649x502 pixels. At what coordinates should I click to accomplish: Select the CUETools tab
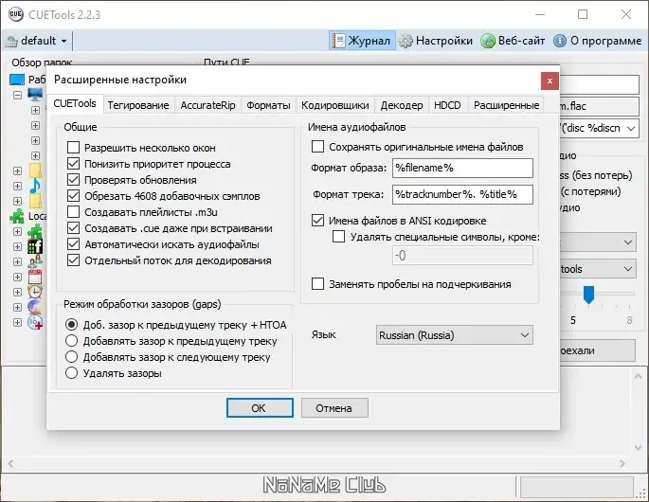(x=75, y=103)
